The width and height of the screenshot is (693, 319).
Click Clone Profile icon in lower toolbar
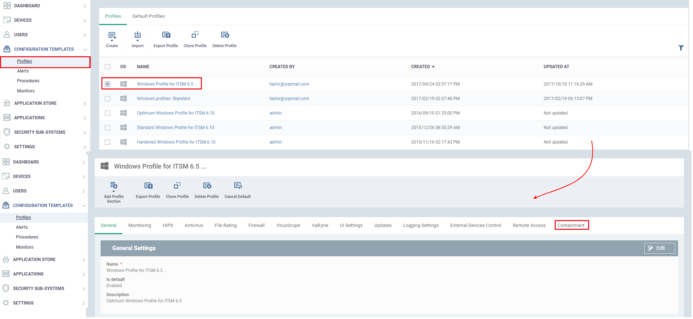click(x=177, y=185)
